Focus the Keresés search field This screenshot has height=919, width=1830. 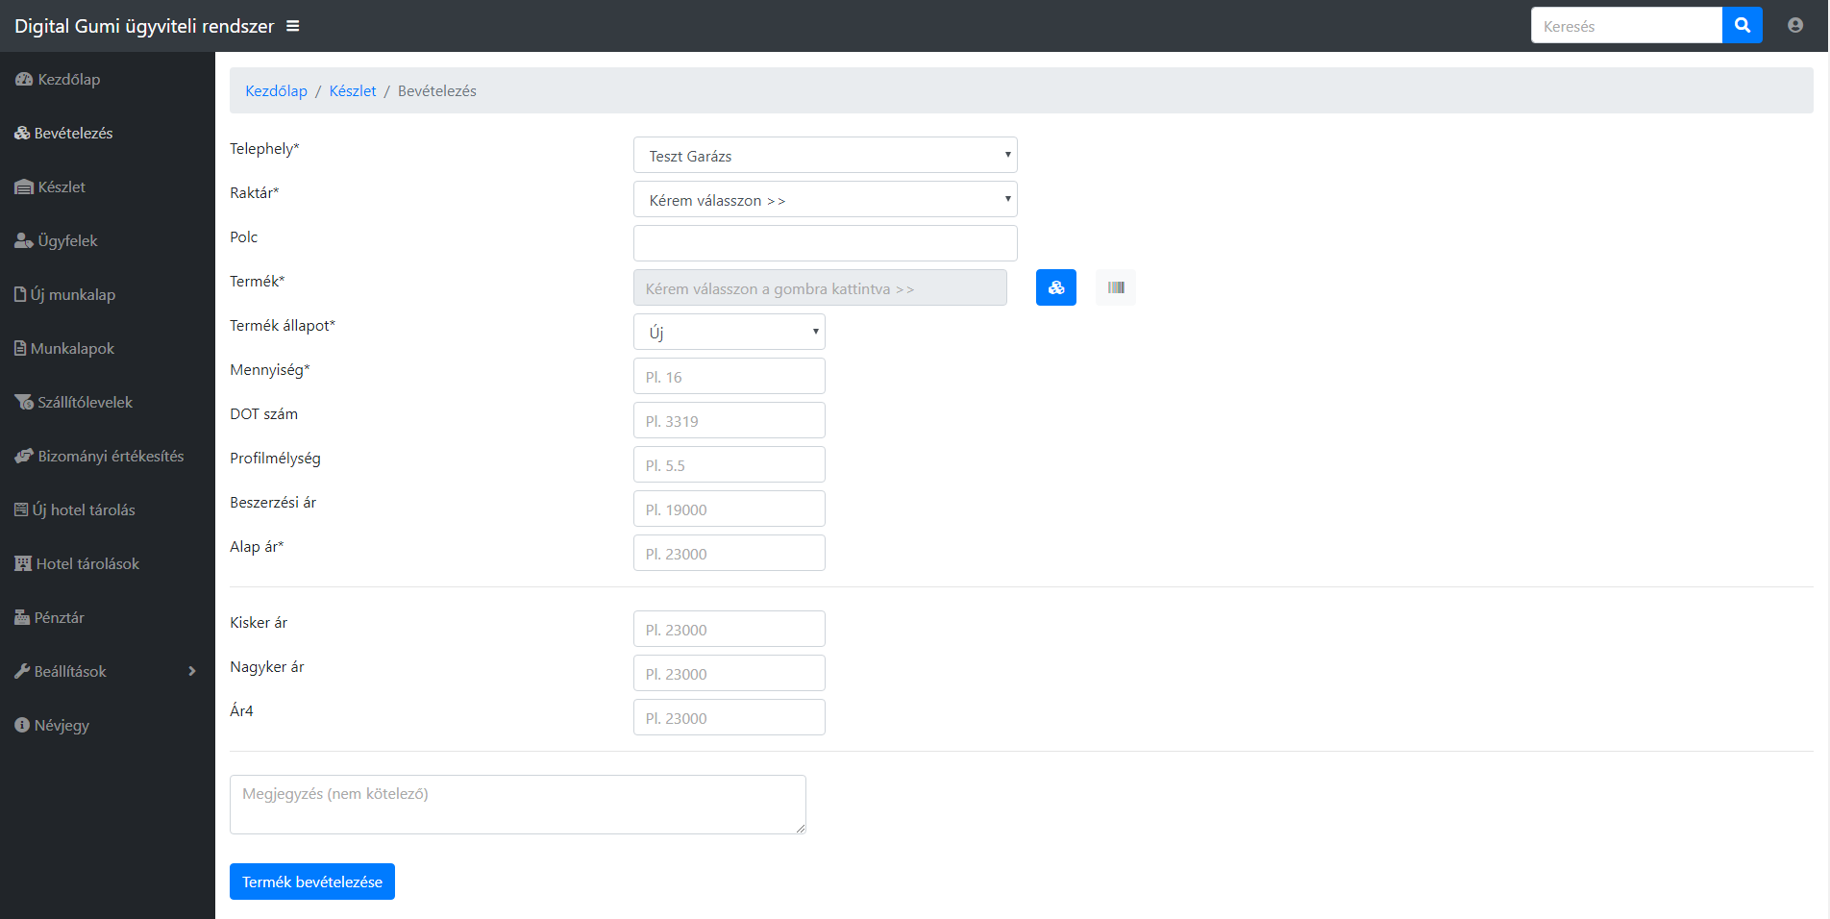coord(1626,26)
